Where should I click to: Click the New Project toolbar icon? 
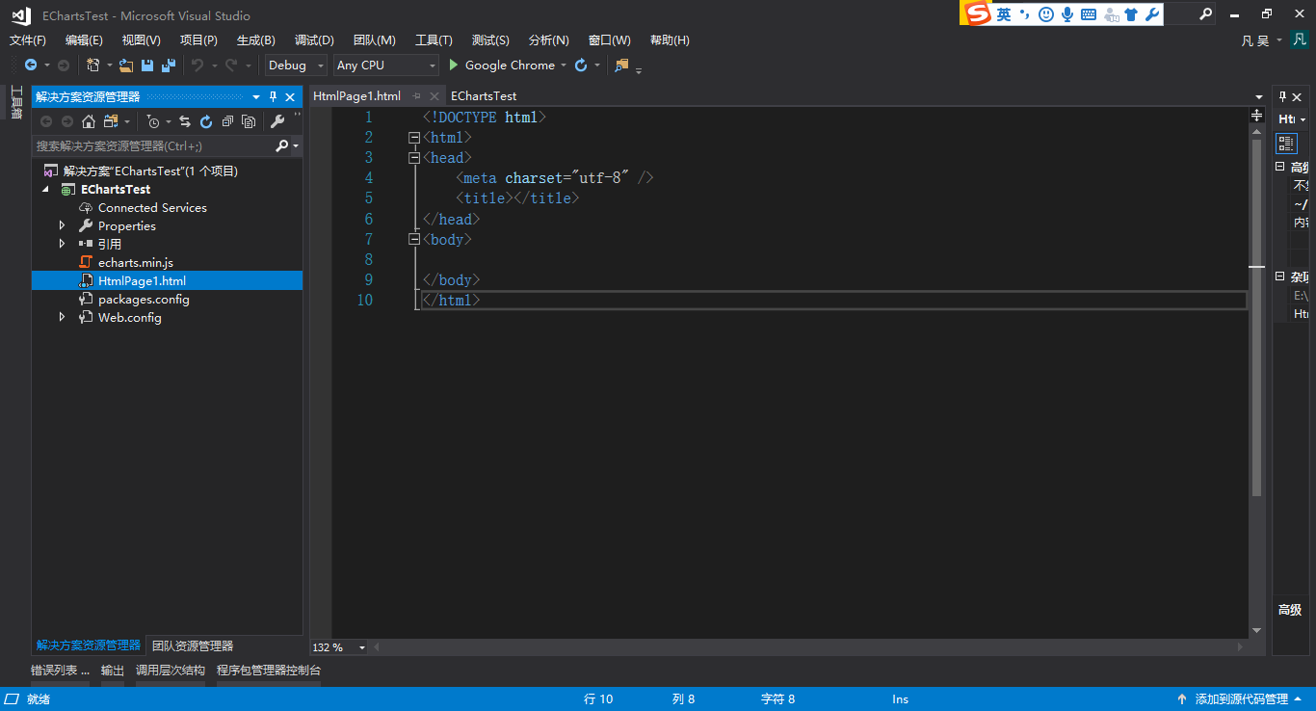93,66
